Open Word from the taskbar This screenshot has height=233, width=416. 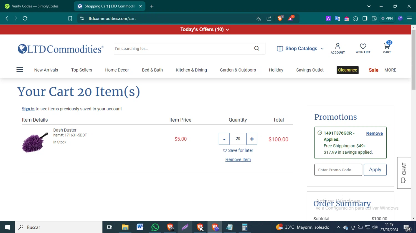click(140, 227)
